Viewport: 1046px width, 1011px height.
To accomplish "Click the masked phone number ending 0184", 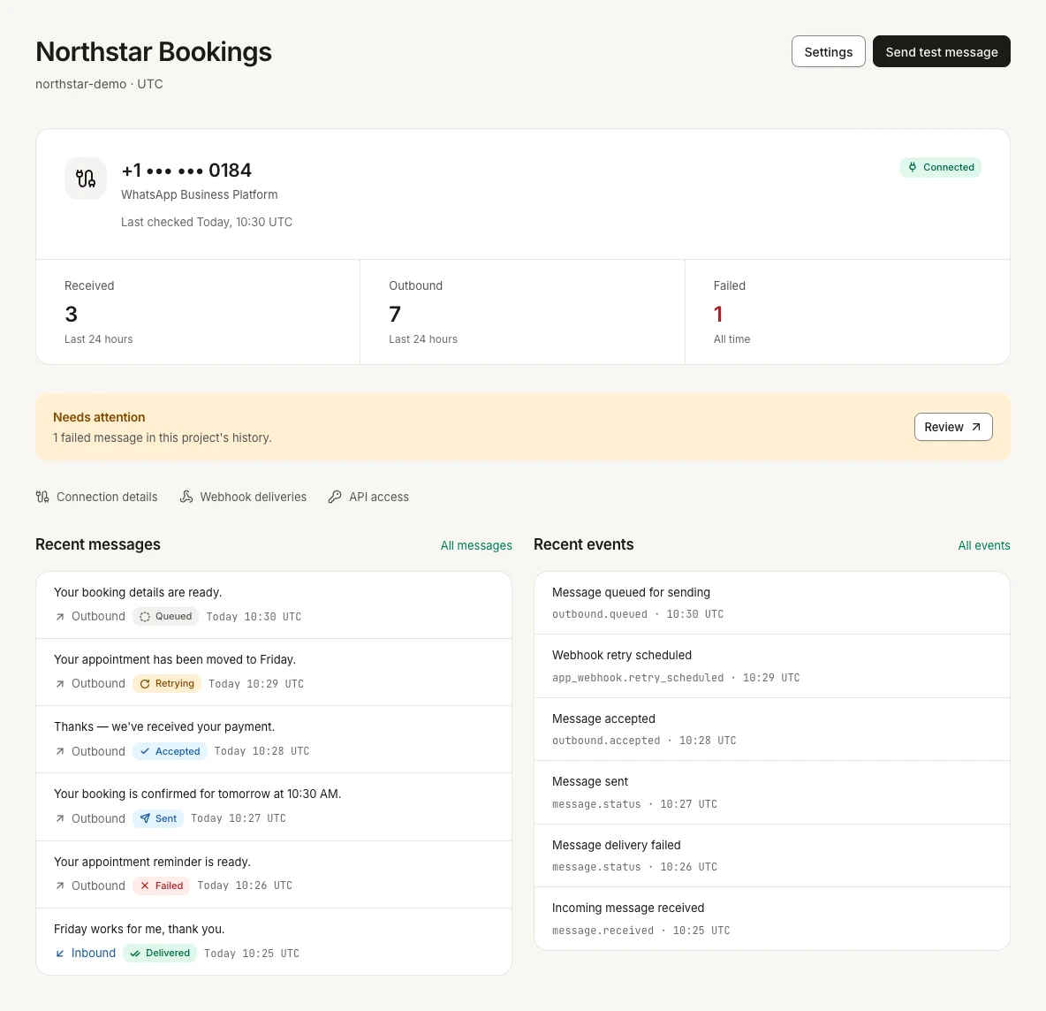I will [186, 171].
